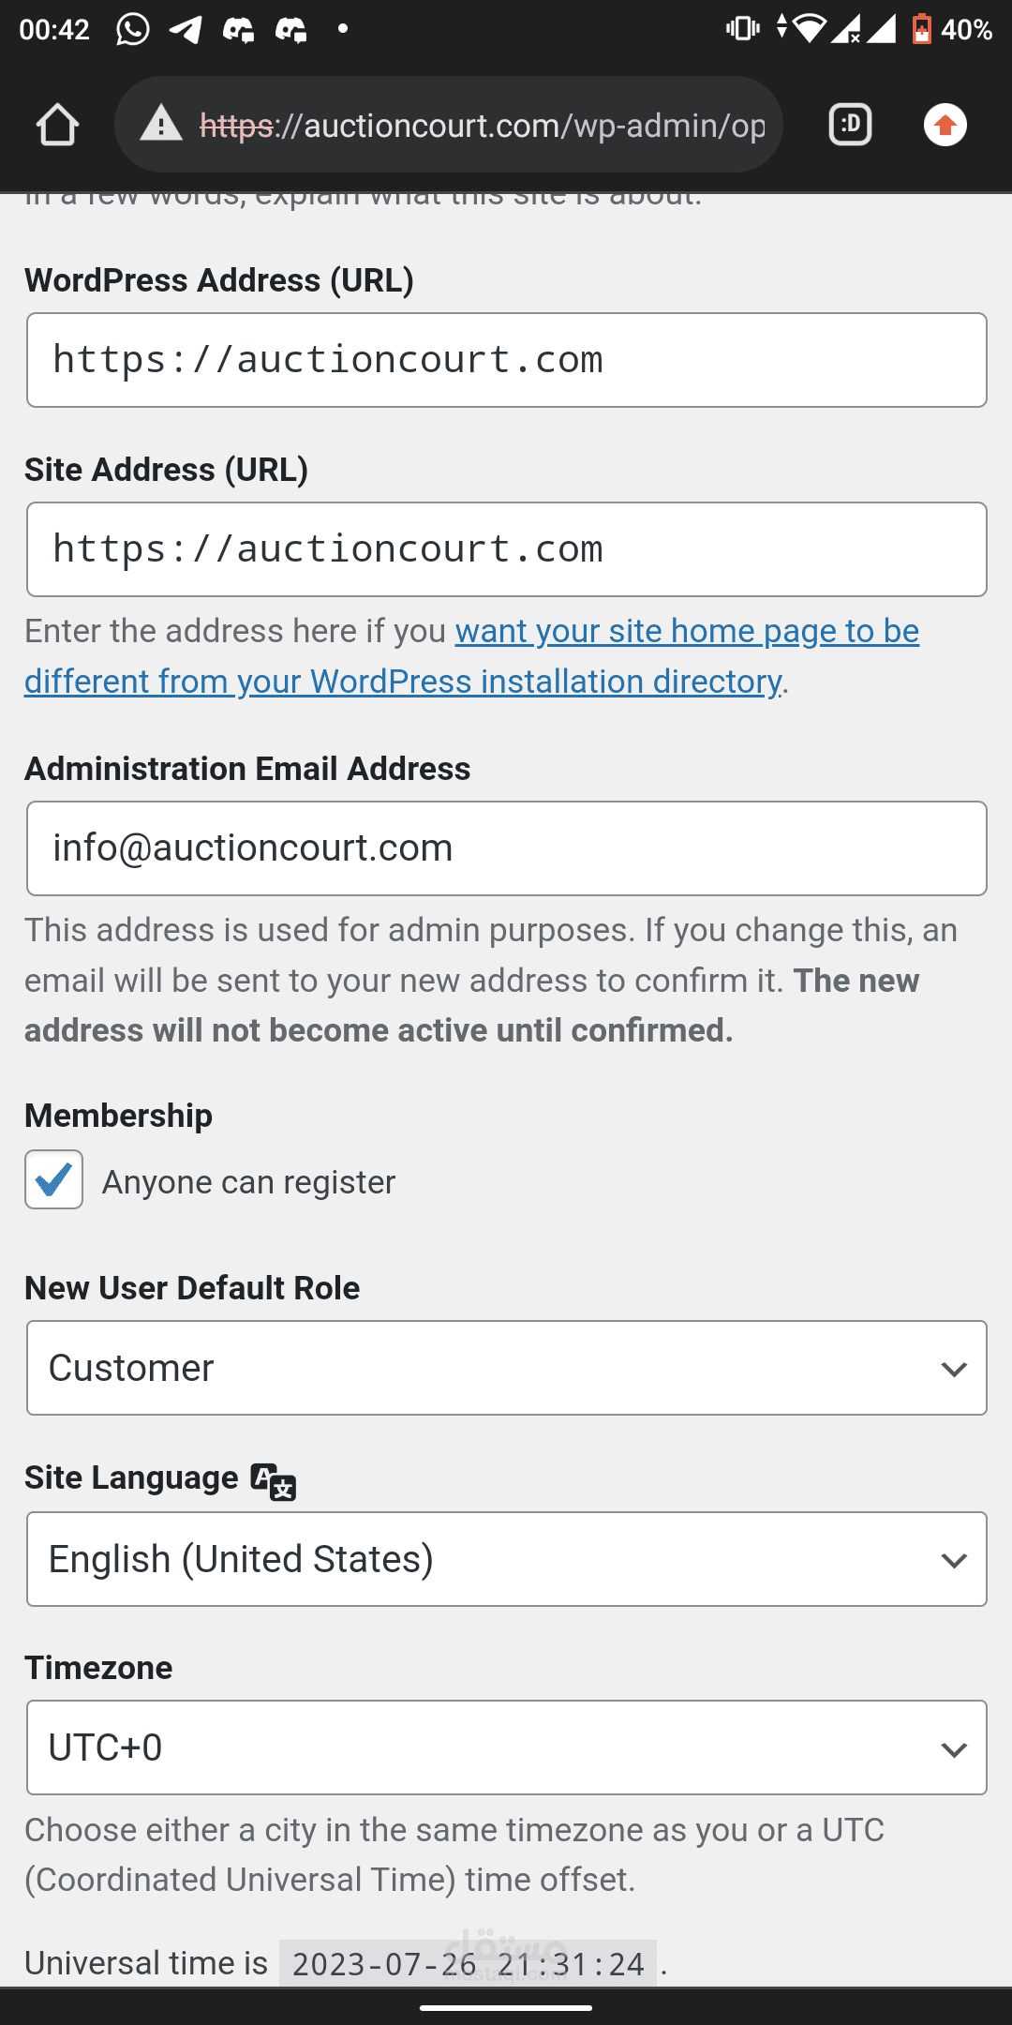This screenshot has width=1012, height=2025.
Task: Expand the Site Language dropdown
Action: [x=507, y=1559]
